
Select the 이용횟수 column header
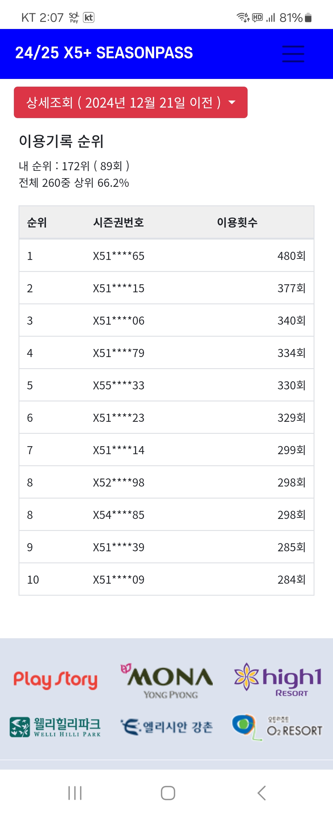(237, 222)
